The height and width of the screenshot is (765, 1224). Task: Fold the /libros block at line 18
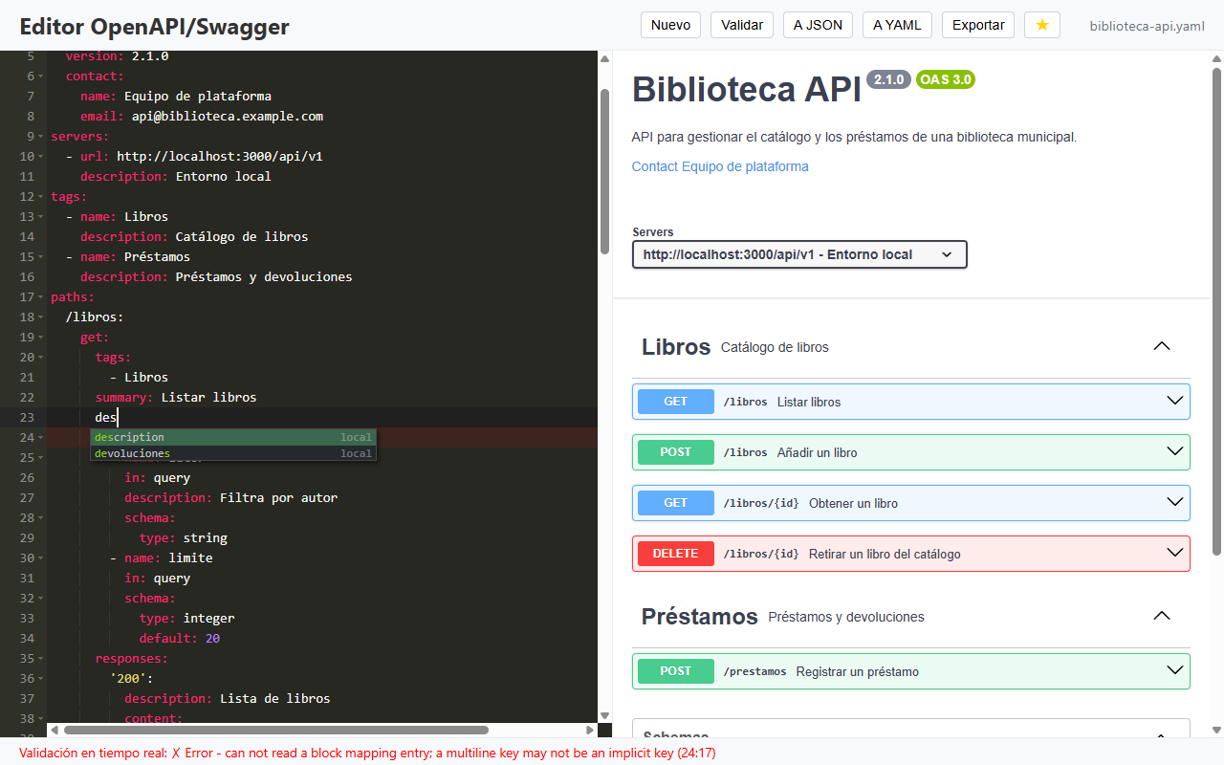43,317
